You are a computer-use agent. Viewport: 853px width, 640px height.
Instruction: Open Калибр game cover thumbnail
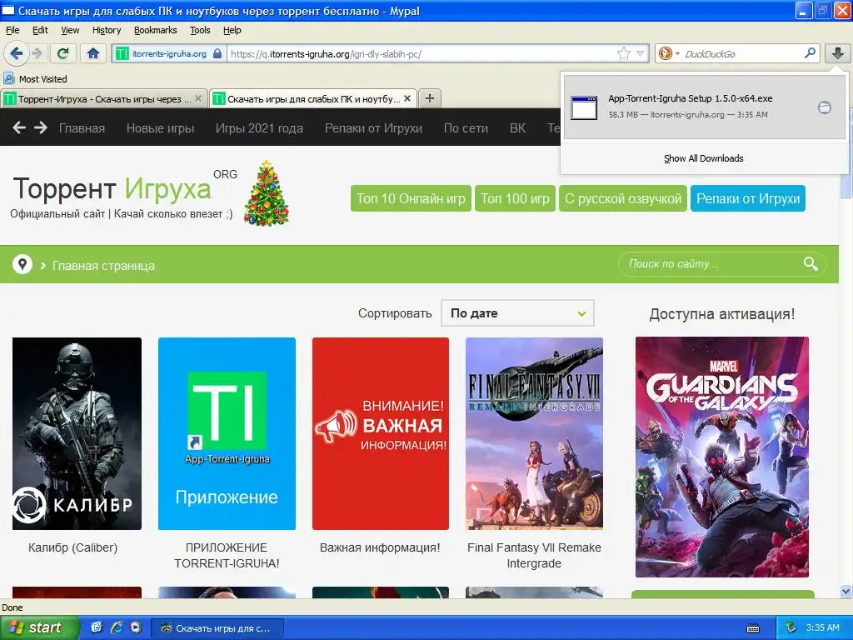[77, 433]
